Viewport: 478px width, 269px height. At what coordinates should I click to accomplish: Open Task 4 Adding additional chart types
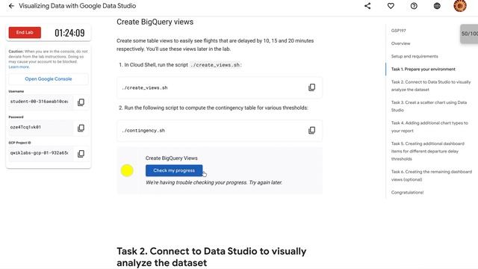(x=429, y=126)
